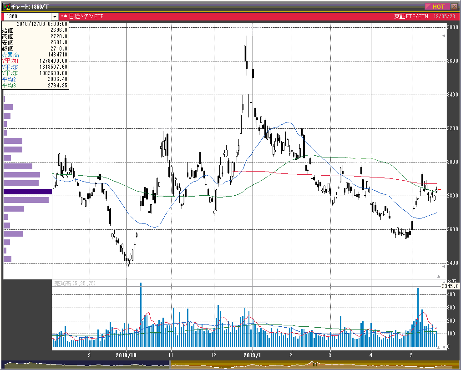Close the chart window

454,6
